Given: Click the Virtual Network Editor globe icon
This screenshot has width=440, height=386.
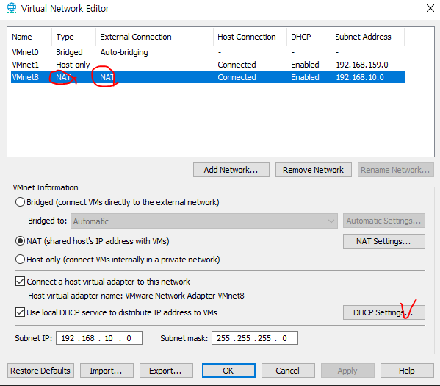Looking at the screenshot, I should coord(12,8).
